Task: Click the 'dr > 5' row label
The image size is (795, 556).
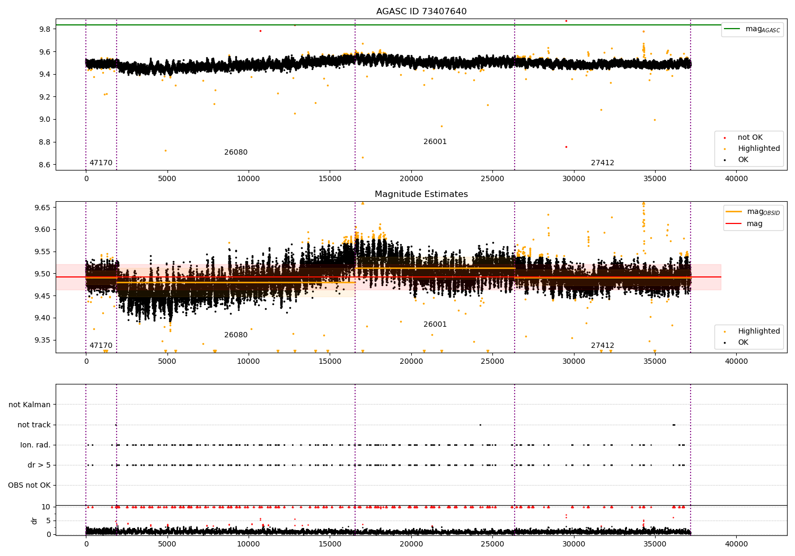Action: click(x=39, y=465)
